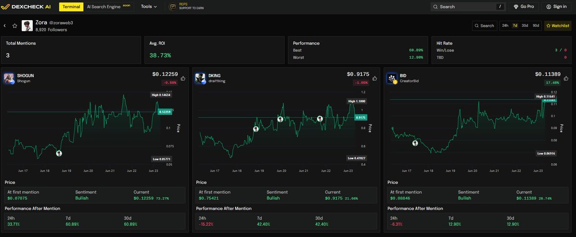576x237 pixels.
Task: Click DKING 24h performance -15.22%
Action: click(206, 224)
